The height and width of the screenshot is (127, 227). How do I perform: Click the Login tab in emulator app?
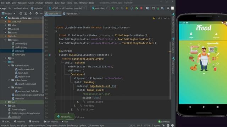(191, 35)
